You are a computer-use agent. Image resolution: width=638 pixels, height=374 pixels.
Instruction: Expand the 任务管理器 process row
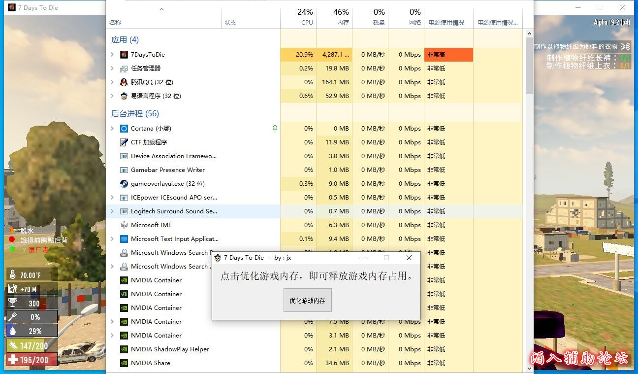(112, 68)
